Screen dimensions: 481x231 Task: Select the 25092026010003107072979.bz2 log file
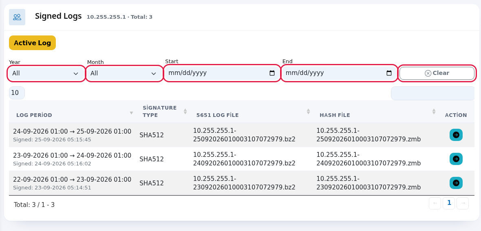tap(244, 135)
